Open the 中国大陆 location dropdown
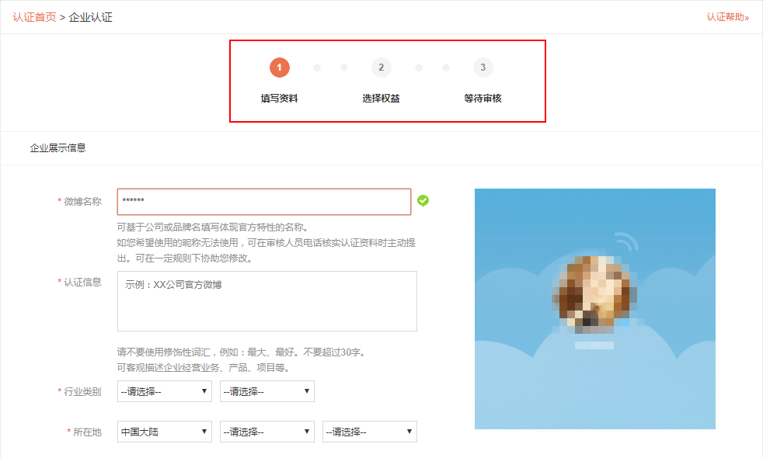The height and width of the screenshot is (458, 763). 163,431
